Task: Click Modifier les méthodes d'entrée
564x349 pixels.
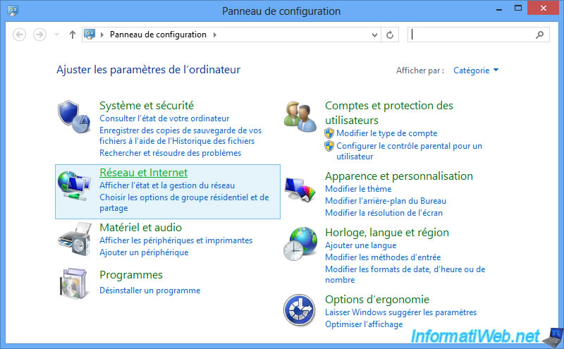Action: tap(383, 257)
